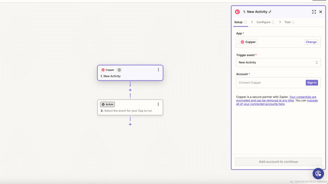328x184 pixels.
Task: Open the help chat bubble icon
Action: pyautogui.click(x=318, y=173)
